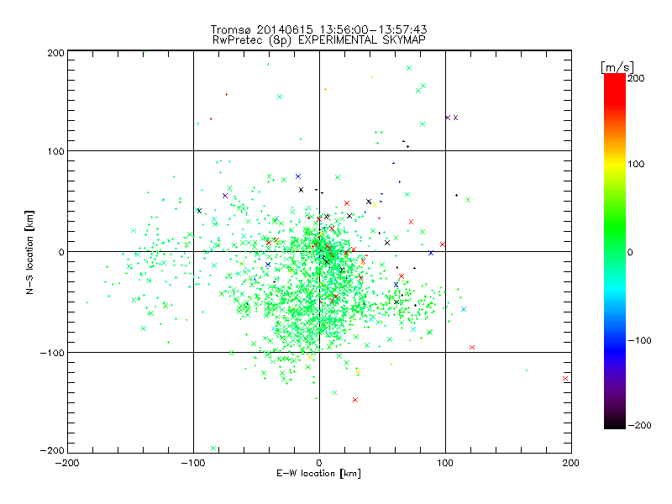This screenshot has width=672, height=504.
Task: Click the green X marker on the bottom axis border
Action: [213, 449]
